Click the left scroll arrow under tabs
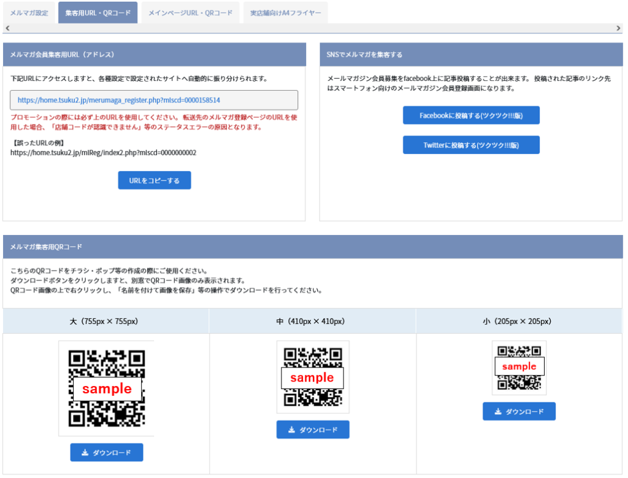Screen dimensions: 628x478 (x=7, y=28)
